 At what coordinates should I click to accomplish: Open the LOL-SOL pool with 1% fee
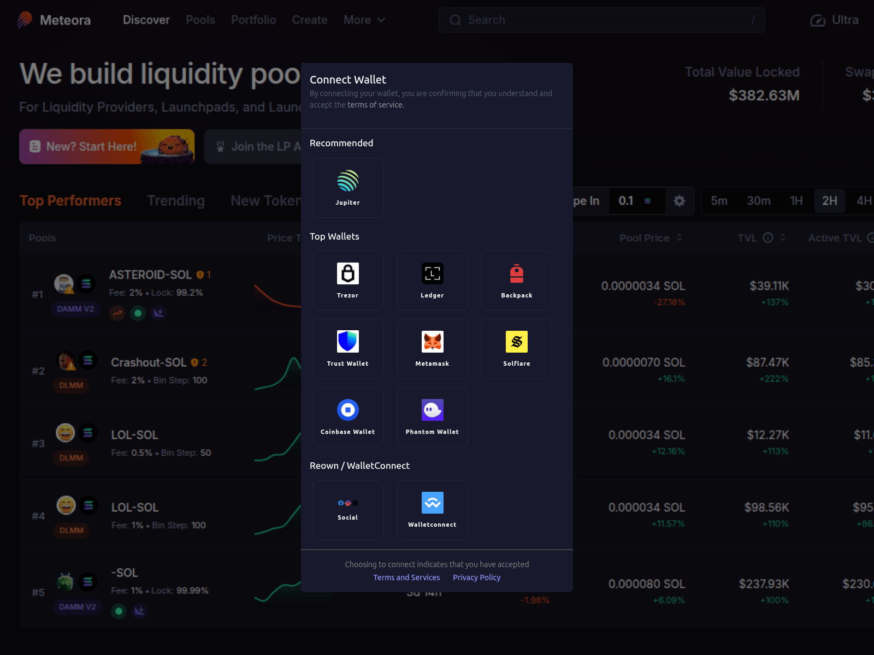[134, 508]
